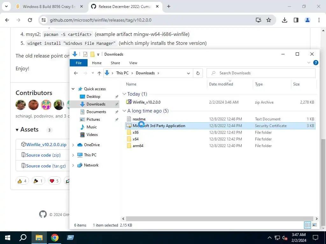
Task: Click Explorer horizontal scrollbar
Action: 220,219
